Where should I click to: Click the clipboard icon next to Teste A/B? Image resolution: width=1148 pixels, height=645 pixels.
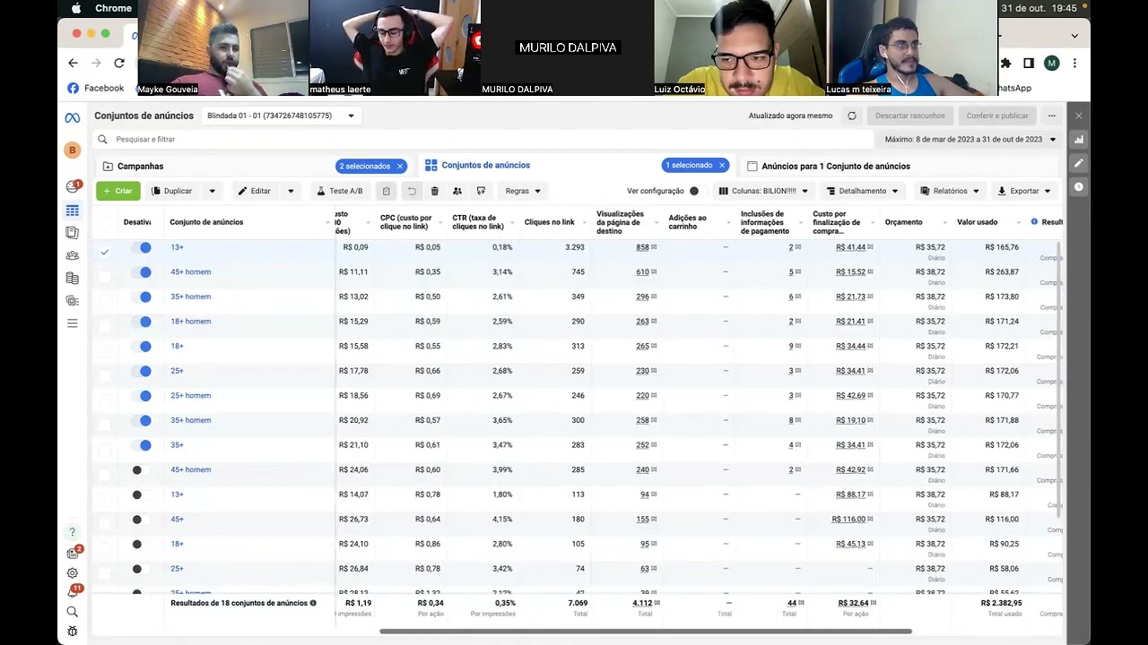coord(387,191)
